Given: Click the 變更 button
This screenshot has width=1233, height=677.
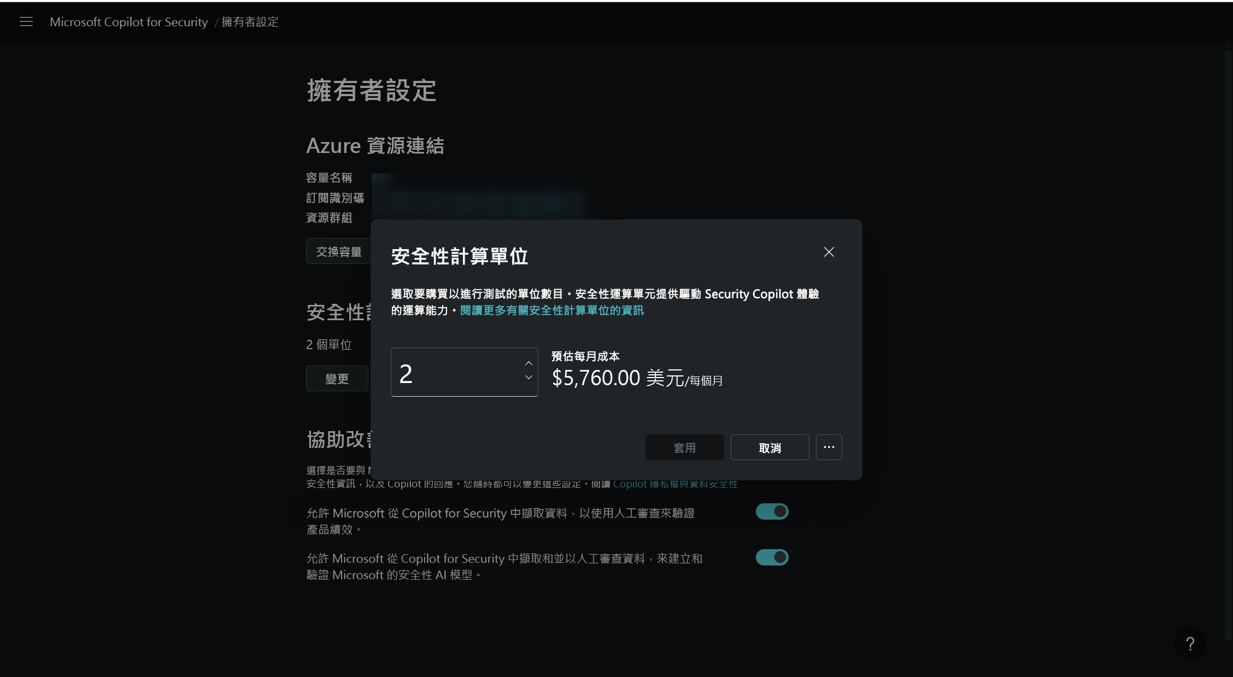Looking at the screenshot, I should click(337, 379).
